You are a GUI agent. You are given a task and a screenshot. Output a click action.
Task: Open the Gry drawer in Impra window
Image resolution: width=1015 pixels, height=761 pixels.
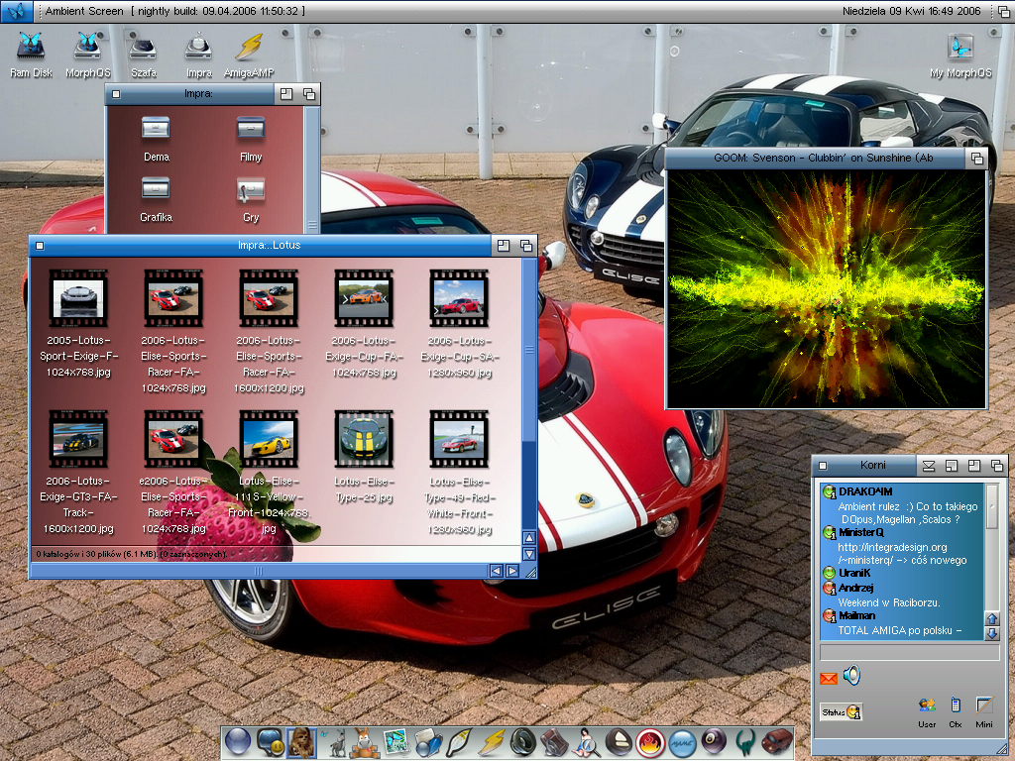(x=251, y=198)
